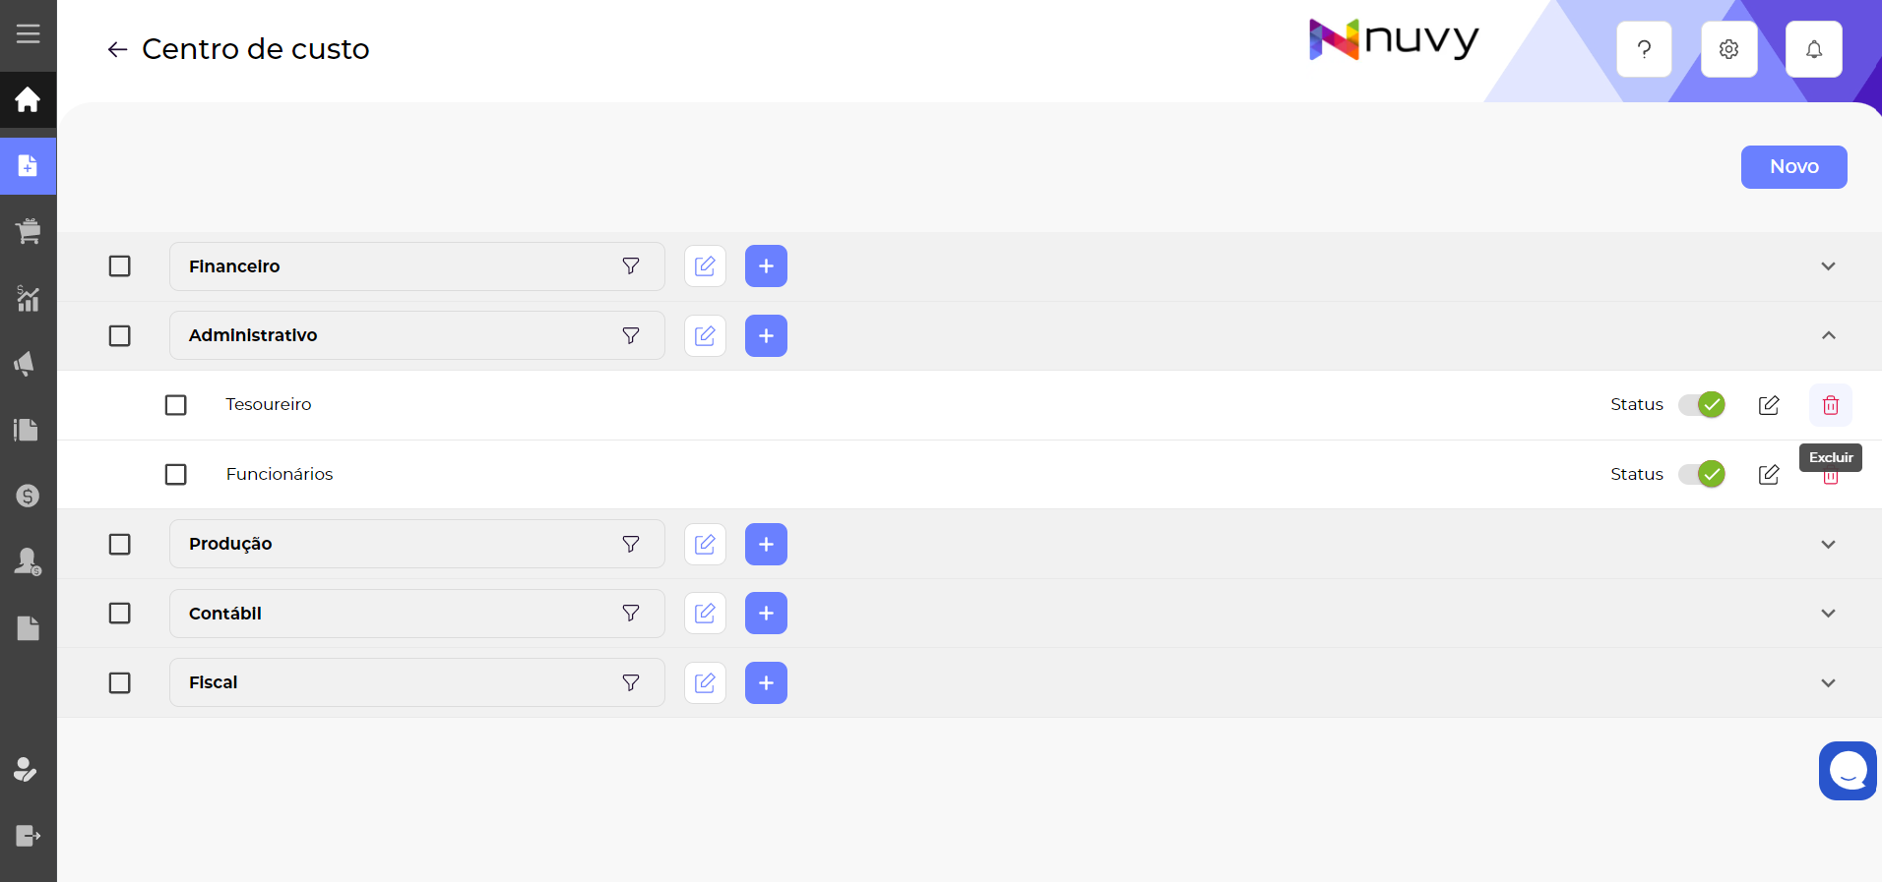Add subitem to Financeiro
This screenshot has width=1882, height=882.
(x=766, y=266)
